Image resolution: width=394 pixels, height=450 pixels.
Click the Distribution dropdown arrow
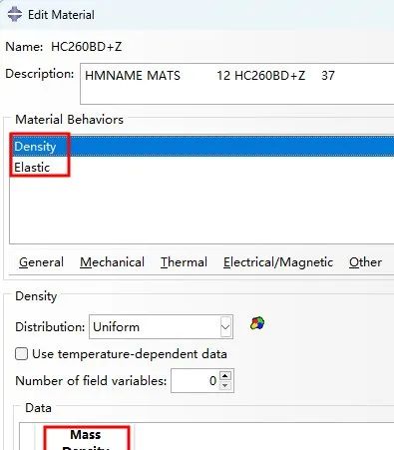pos(225,327)
